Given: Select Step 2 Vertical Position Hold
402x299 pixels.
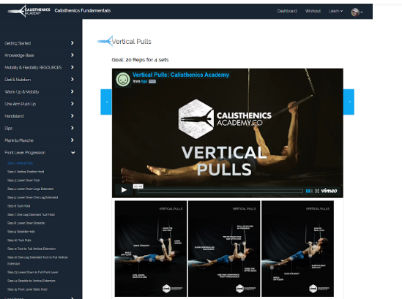Looking at the screenshot, I should [x=26, y=172].
